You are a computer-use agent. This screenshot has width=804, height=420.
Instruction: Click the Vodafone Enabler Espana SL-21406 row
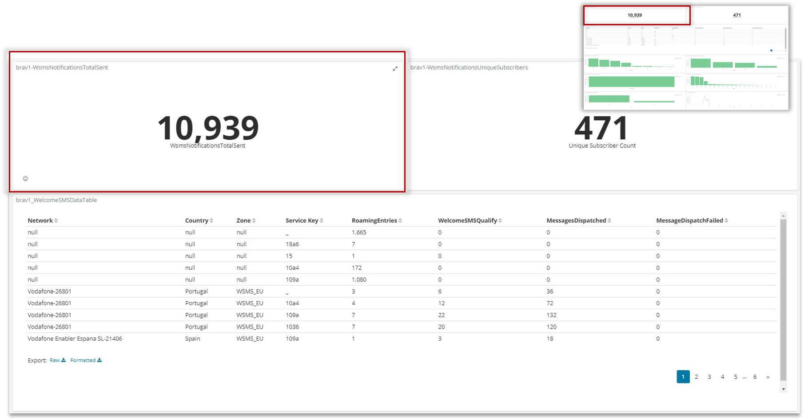401,338
